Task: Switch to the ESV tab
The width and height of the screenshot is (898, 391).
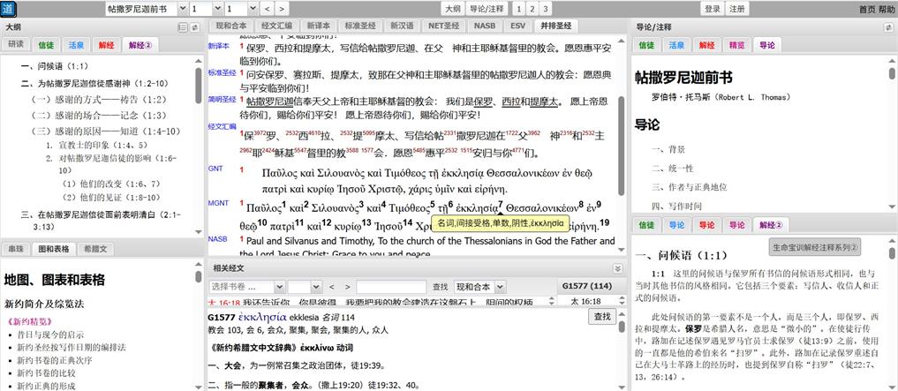Action: tap(517, 26)
